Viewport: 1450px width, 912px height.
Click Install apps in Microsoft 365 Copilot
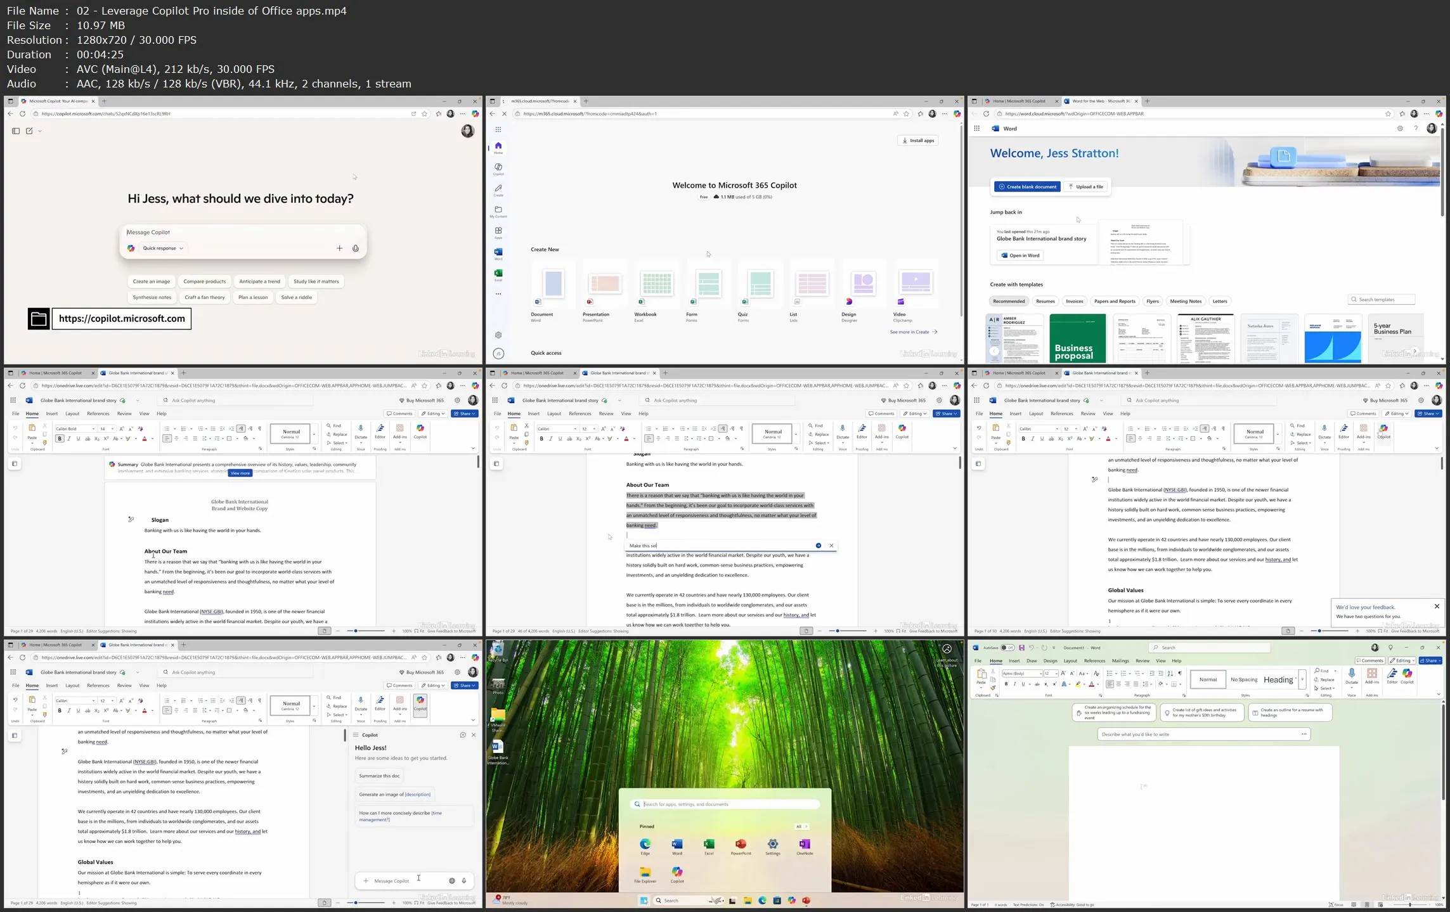(918, 141)
